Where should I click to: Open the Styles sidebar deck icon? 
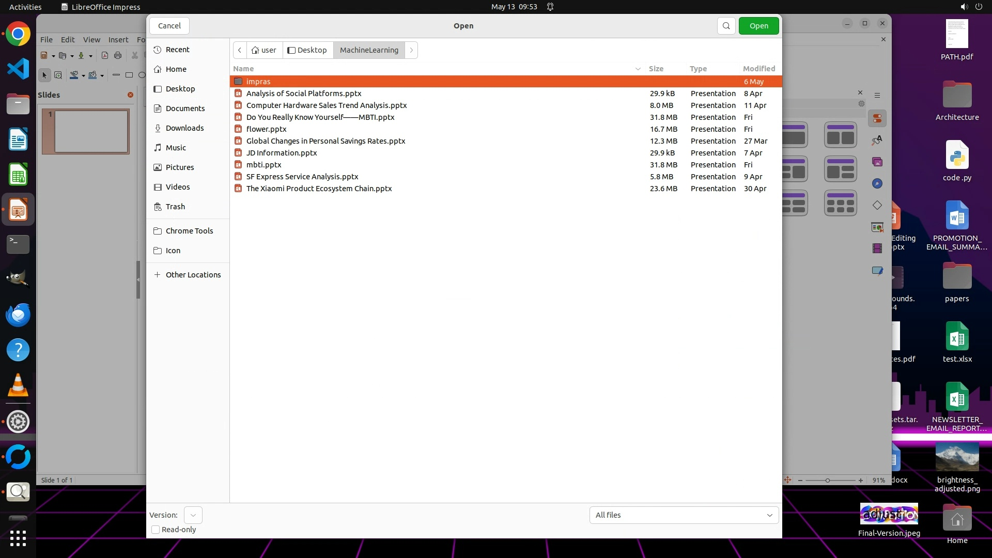[x=877, y=141]
